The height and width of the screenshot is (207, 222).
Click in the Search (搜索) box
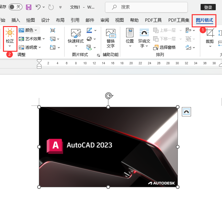146,7
